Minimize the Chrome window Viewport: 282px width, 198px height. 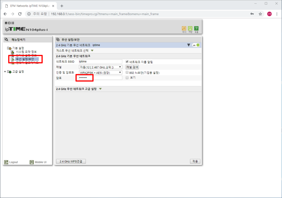pos(255,4)
